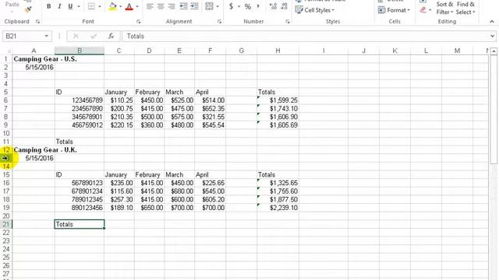Image resolution: width=499 pixels, height=280 pixels.
Task: Open the Merge & Center dropdown arrow
Action: (x=218, y=6)
